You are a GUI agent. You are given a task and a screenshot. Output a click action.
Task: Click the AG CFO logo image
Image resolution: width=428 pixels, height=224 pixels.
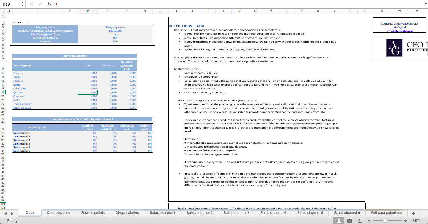400,48
